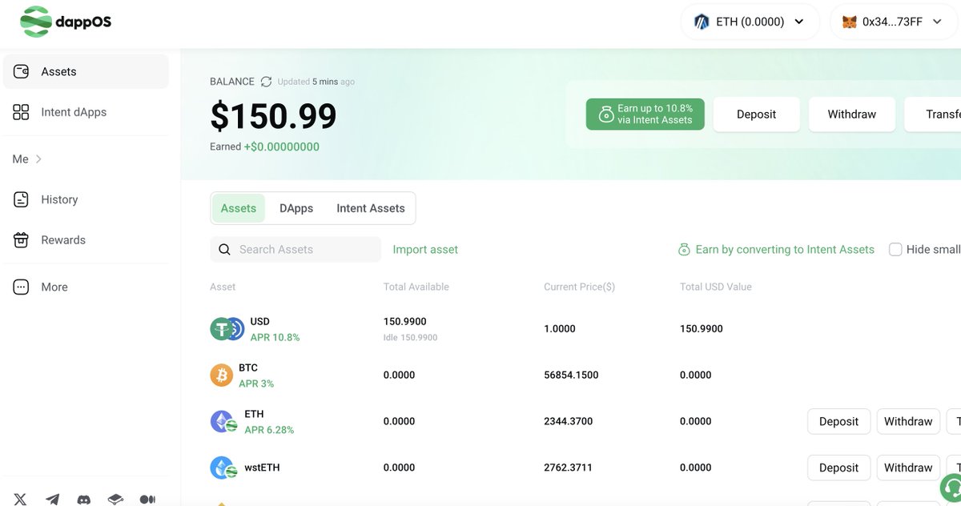Click the money bag icon beside Earn by converting
This screenshot has height=506, width=961.
(x=684, y=250)
